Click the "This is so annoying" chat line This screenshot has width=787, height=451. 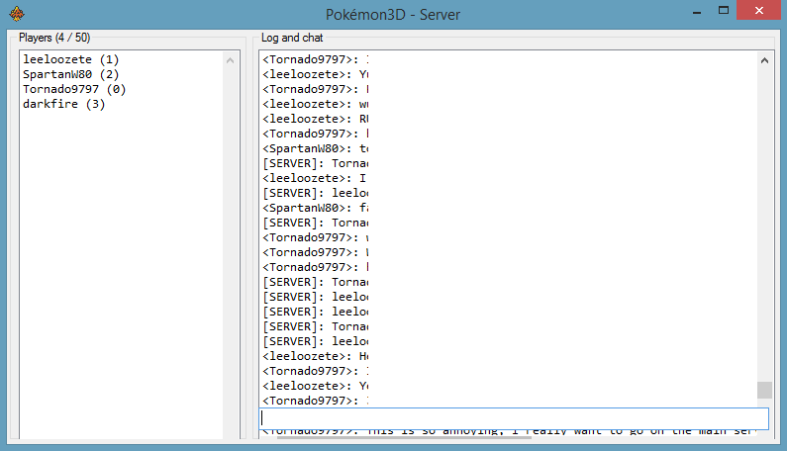[x=505, y=432]
